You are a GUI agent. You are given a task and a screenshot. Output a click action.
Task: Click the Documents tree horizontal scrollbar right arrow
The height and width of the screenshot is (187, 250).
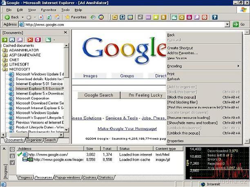[x=61, y=135]
